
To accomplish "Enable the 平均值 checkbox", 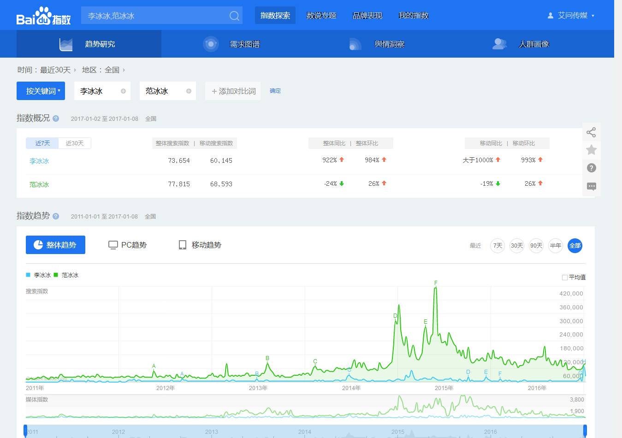I will tap(565, 277).
